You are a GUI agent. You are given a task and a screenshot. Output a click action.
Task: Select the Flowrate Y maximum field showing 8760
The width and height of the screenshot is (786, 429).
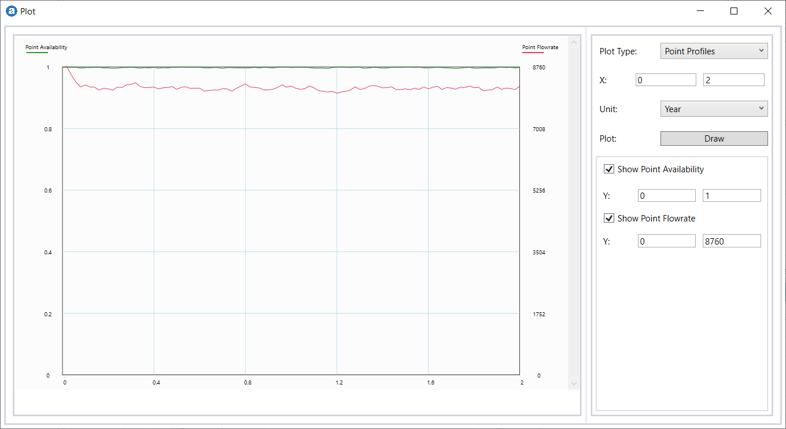click(x=732, y=241)
